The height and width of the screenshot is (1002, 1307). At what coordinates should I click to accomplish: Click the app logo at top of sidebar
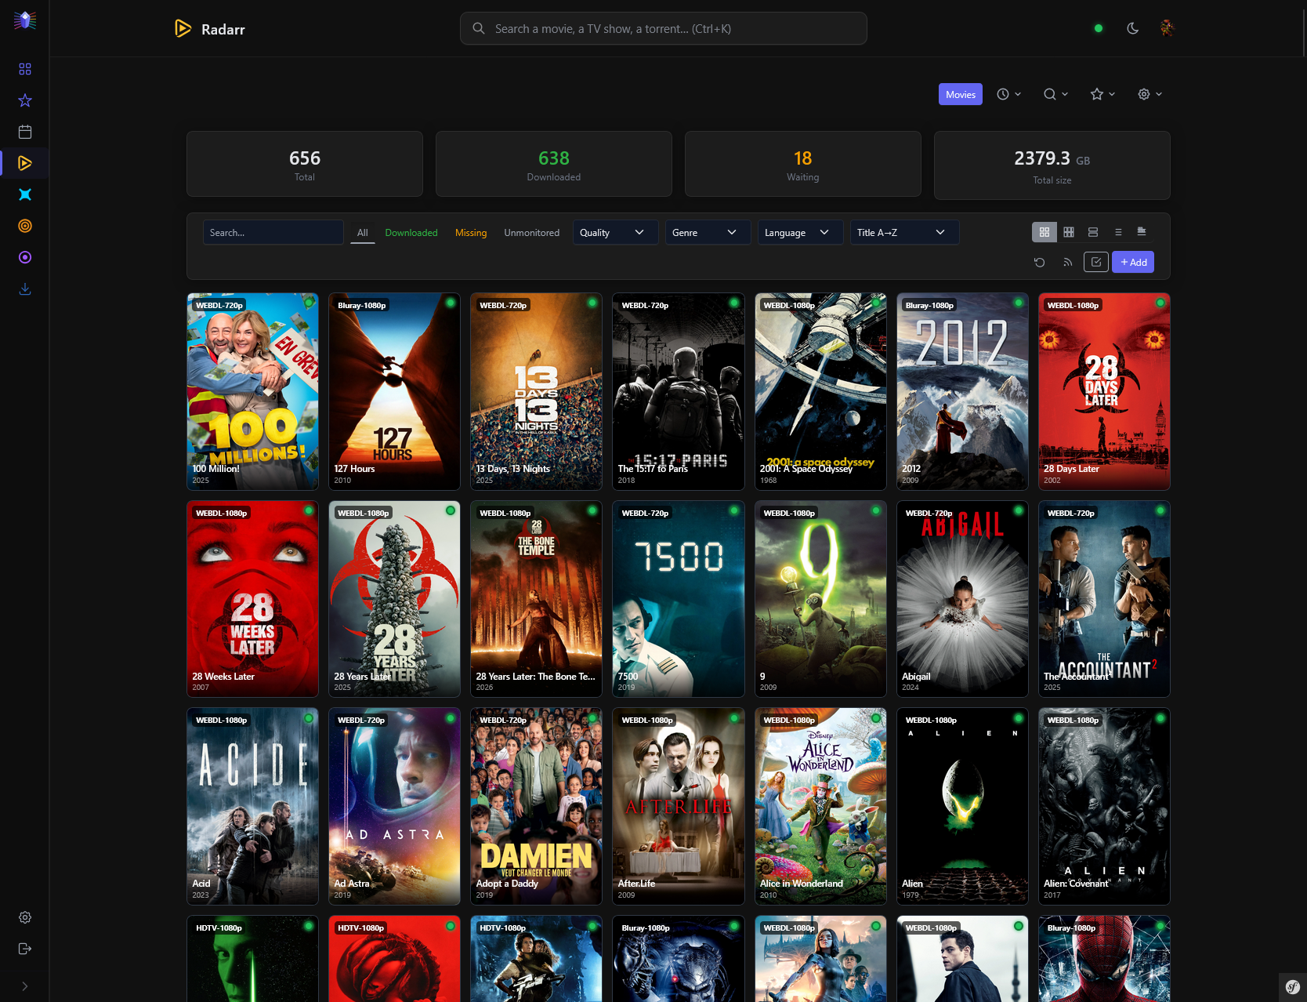[25, 20]
